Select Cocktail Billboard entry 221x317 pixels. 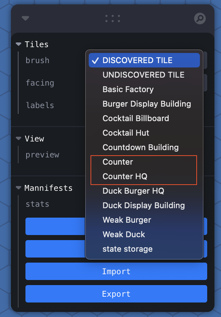pos(136,118)
